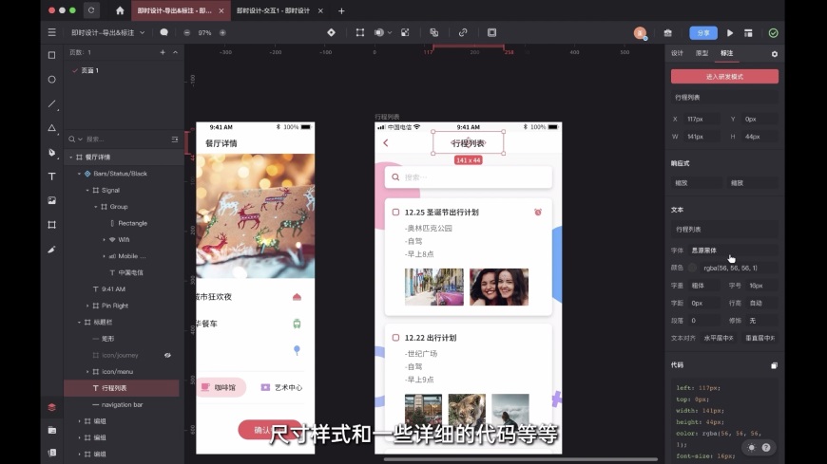The image size is (827, 464).
Task: Select the 行程列表 text layer
Action: [122, 388]
